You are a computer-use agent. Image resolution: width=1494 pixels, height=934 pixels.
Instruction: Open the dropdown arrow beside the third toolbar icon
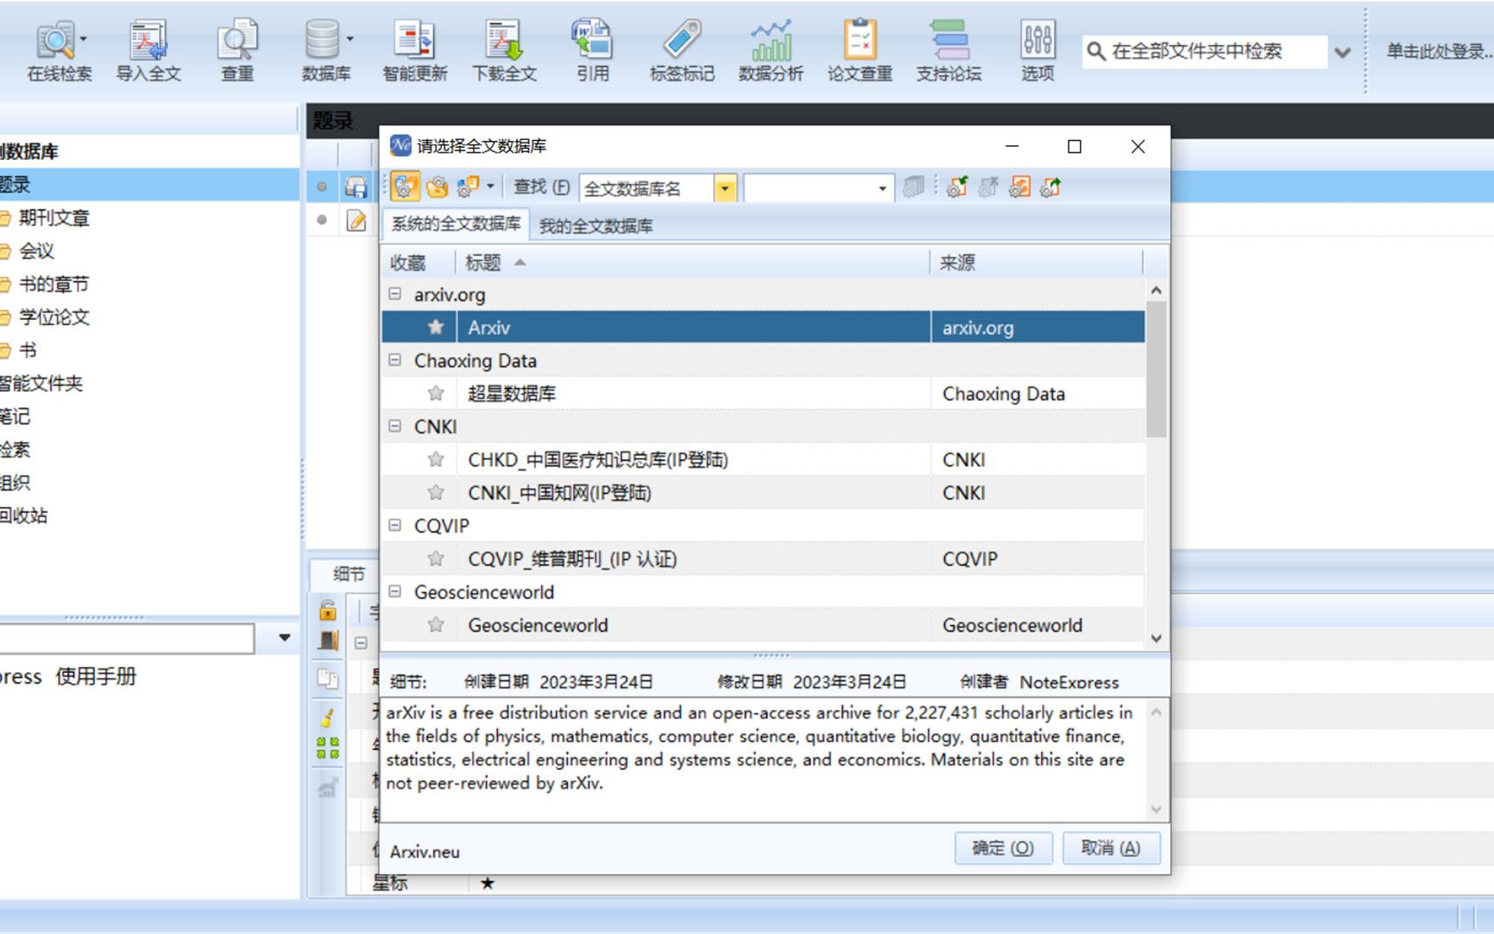tap(490, 187)
